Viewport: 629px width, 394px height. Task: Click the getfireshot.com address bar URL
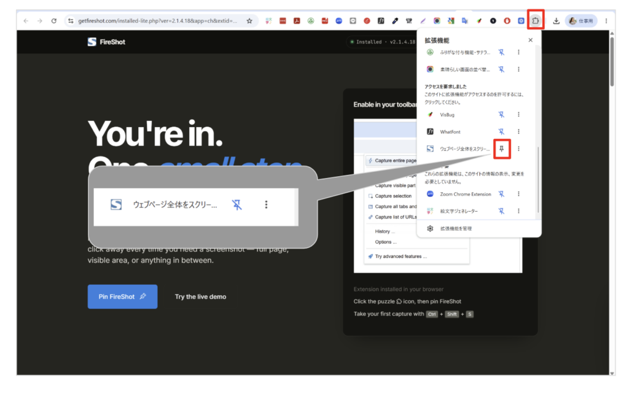tap(158, 21)
